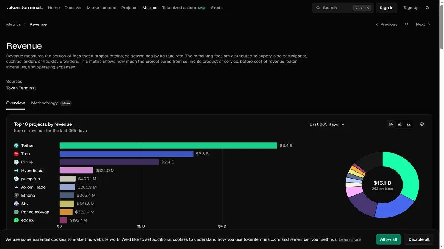Click Allow all cookies button
The height and width of the screenshot is (249, 444).
tap(388, 239)
